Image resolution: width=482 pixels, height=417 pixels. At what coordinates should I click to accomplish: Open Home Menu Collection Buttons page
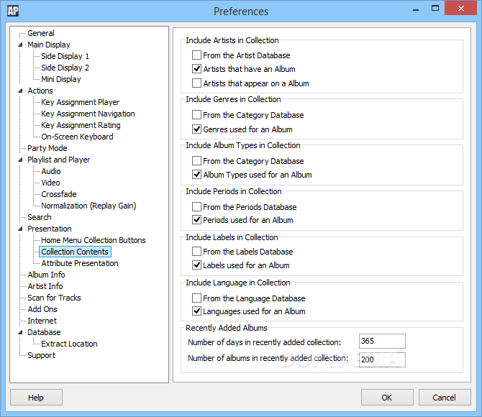point(94,240)
